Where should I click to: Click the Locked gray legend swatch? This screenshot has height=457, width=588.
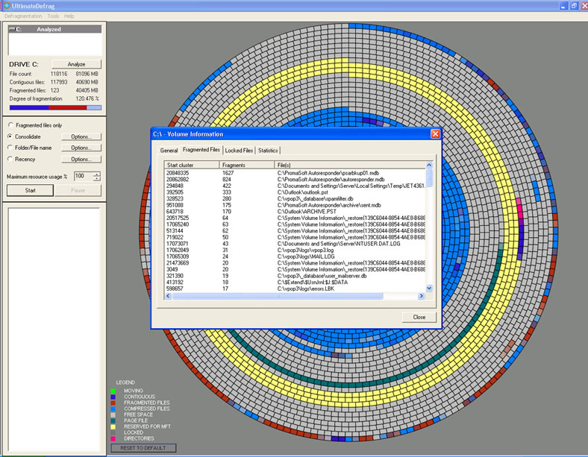(x=113, y=432)
